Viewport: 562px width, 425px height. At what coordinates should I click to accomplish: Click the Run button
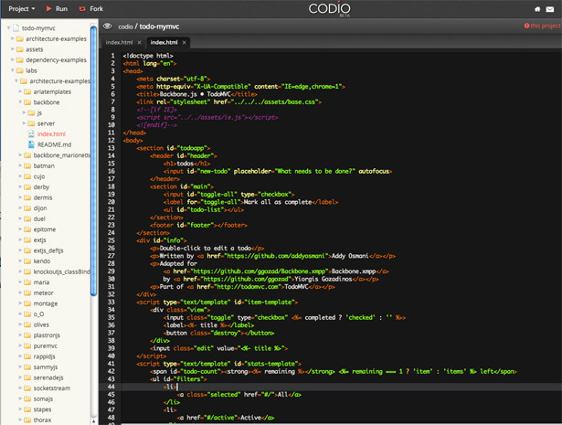57,8
